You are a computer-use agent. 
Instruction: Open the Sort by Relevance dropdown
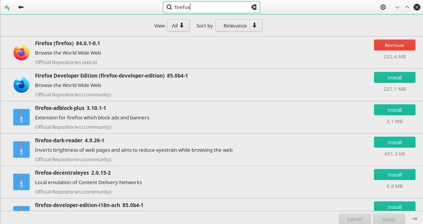point(239,26)
